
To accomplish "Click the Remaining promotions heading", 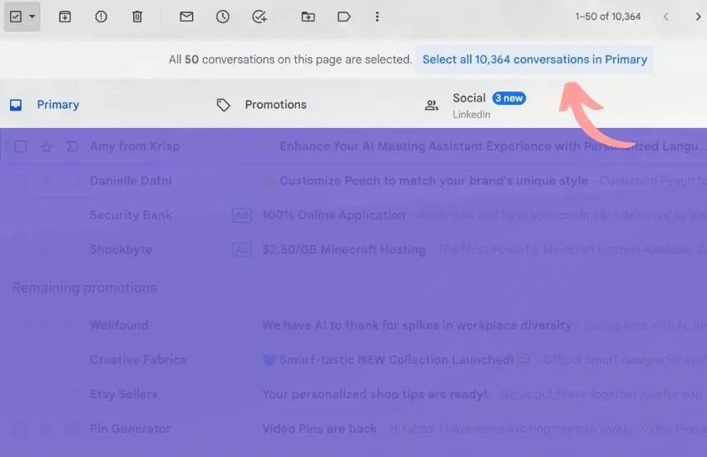I will (x=84, y=287).
